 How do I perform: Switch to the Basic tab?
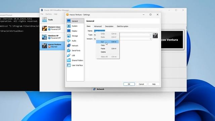[89, 26]
